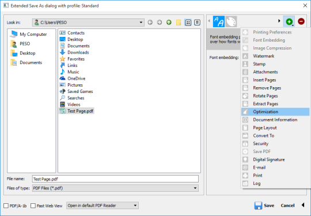Open the Look in path dropdown
Screen dimensions: 311x216
click(141, 23)
